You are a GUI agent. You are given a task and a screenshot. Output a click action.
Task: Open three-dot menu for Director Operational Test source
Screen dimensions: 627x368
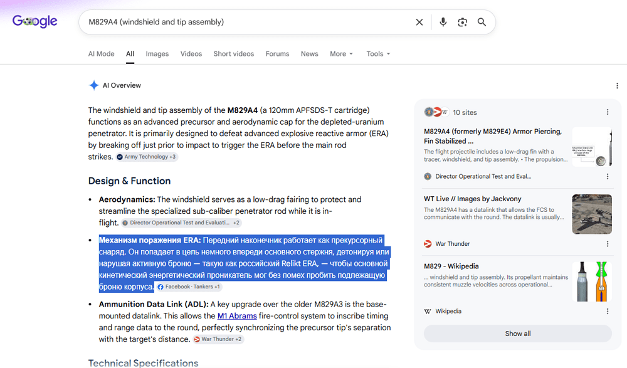[x=608, y=176]
